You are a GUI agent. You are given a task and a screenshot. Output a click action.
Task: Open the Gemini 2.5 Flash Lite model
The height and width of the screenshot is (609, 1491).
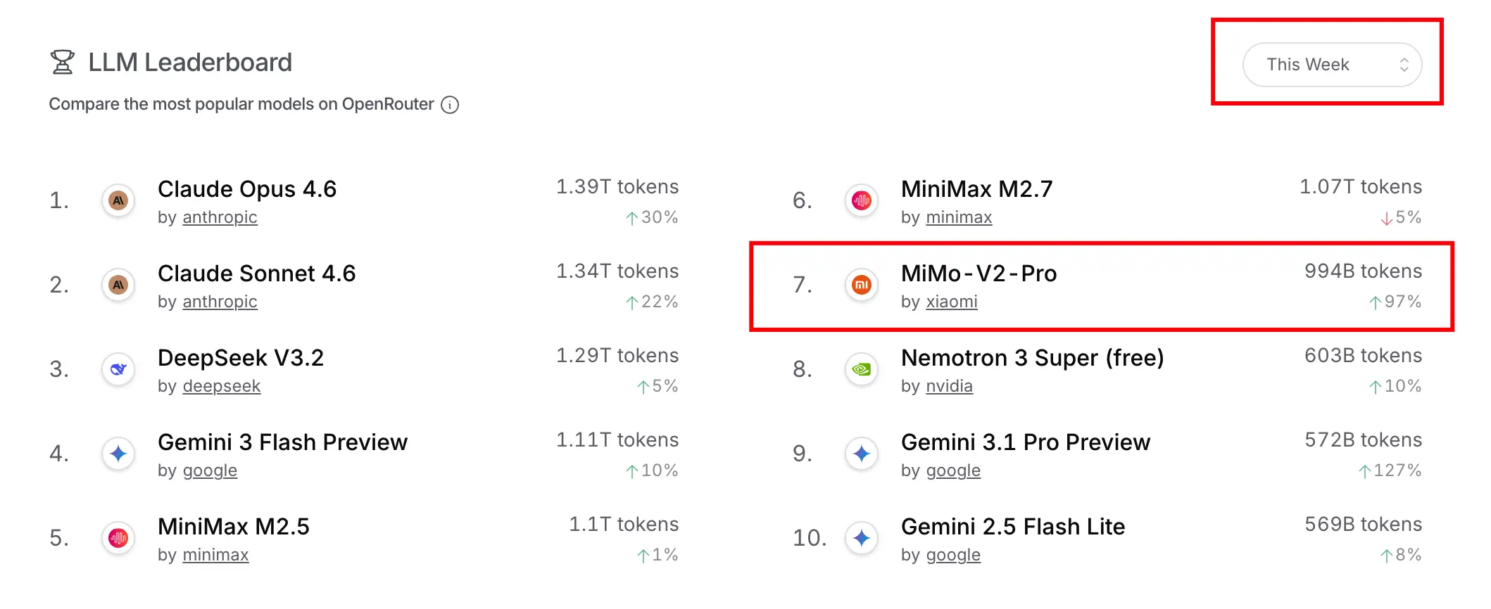point(1013,526)
